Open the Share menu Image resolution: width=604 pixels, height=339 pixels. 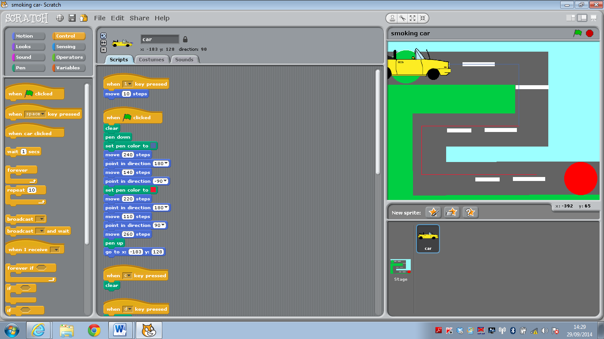pos(139,18)
